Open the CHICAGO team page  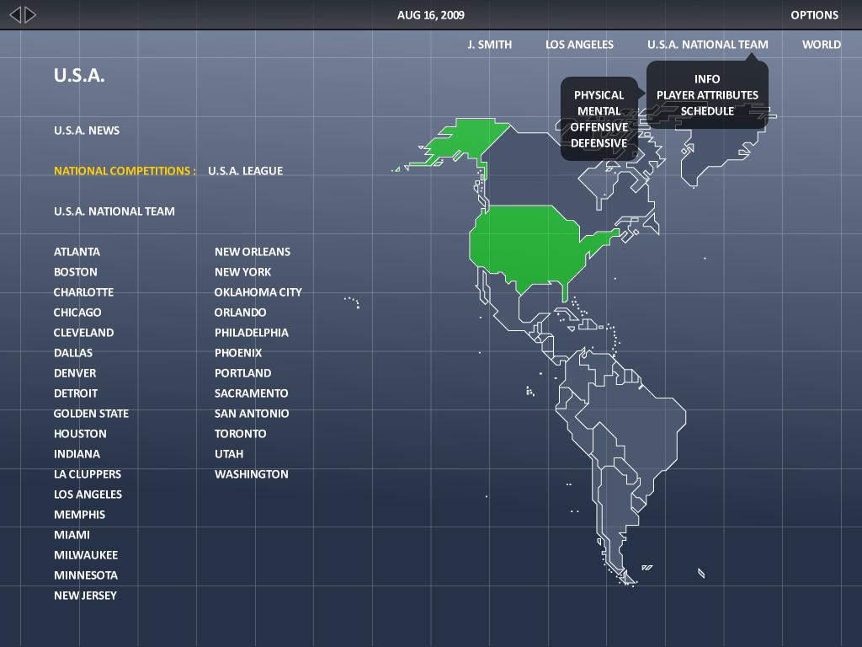tap(77, 312)
